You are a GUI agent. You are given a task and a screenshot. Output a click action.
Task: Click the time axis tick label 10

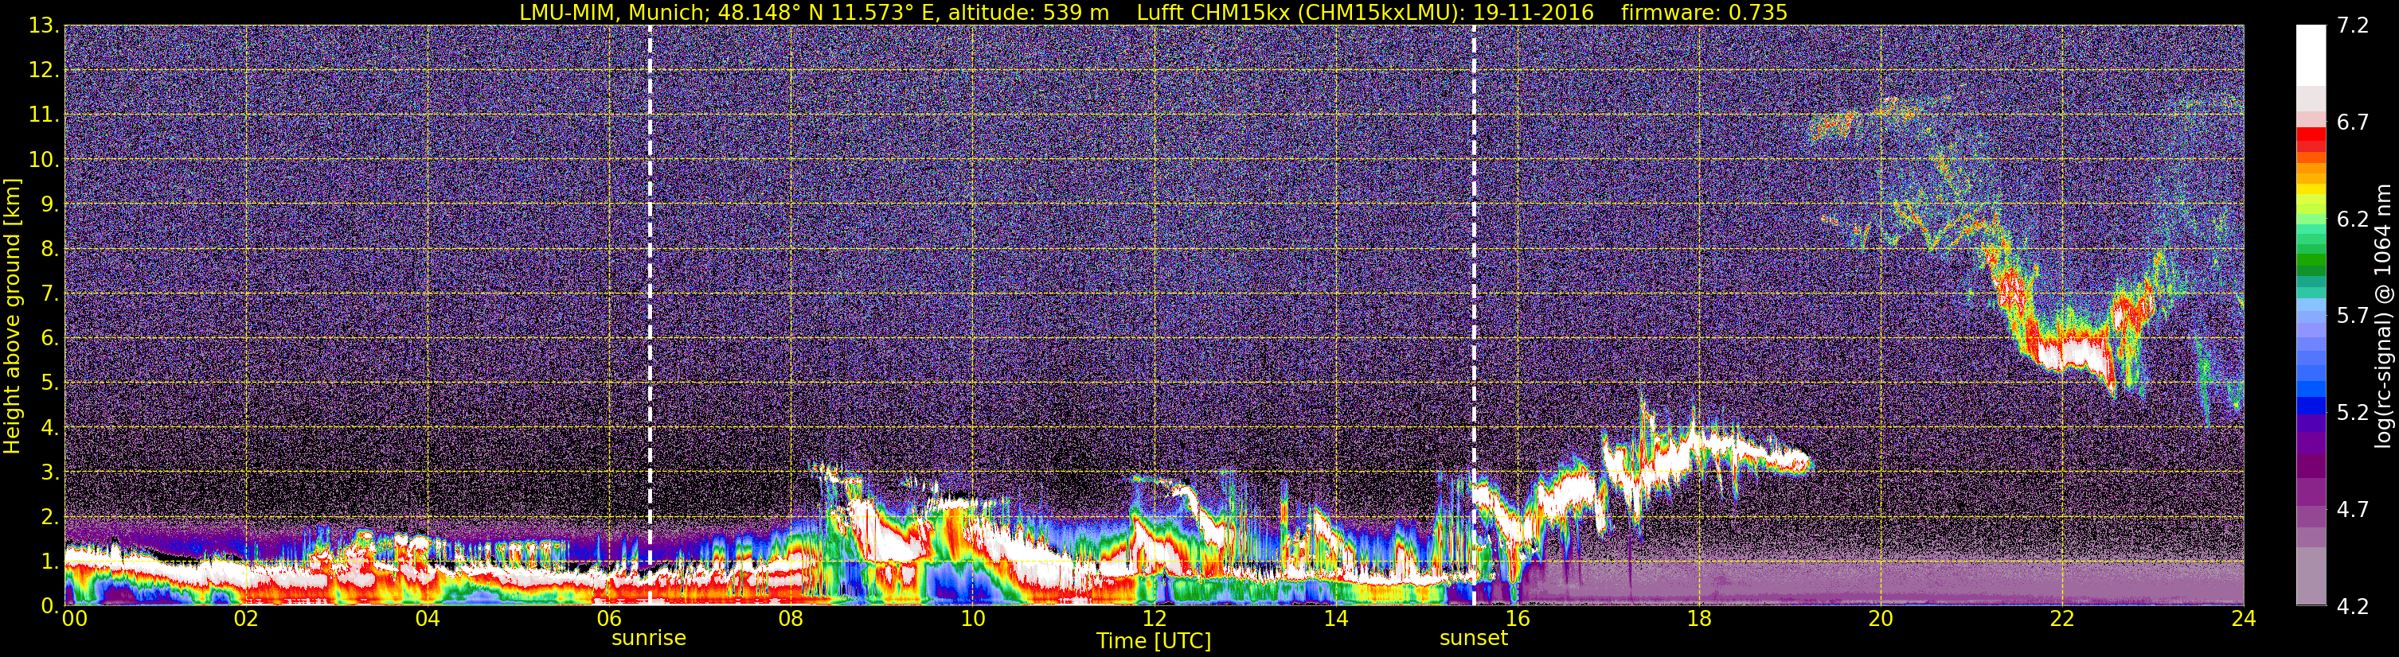[x=972, y=619]
